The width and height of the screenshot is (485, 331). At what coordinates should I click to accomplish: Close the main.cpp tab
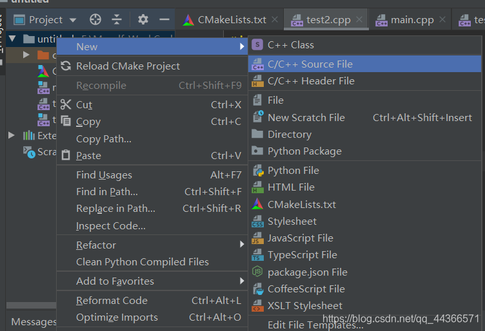coord(442,20)
